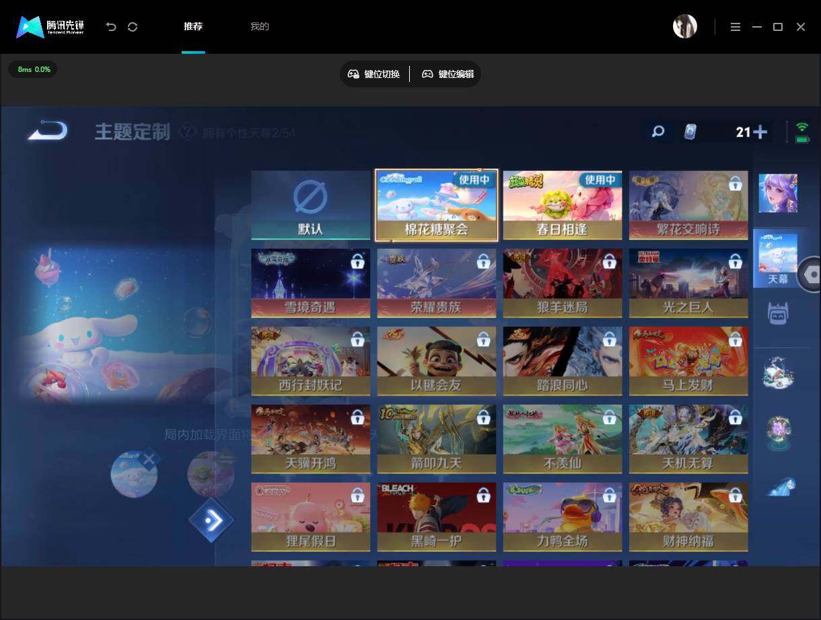Click the refresh icon in title bar
The image size is (821, 620).
(133, 27)
